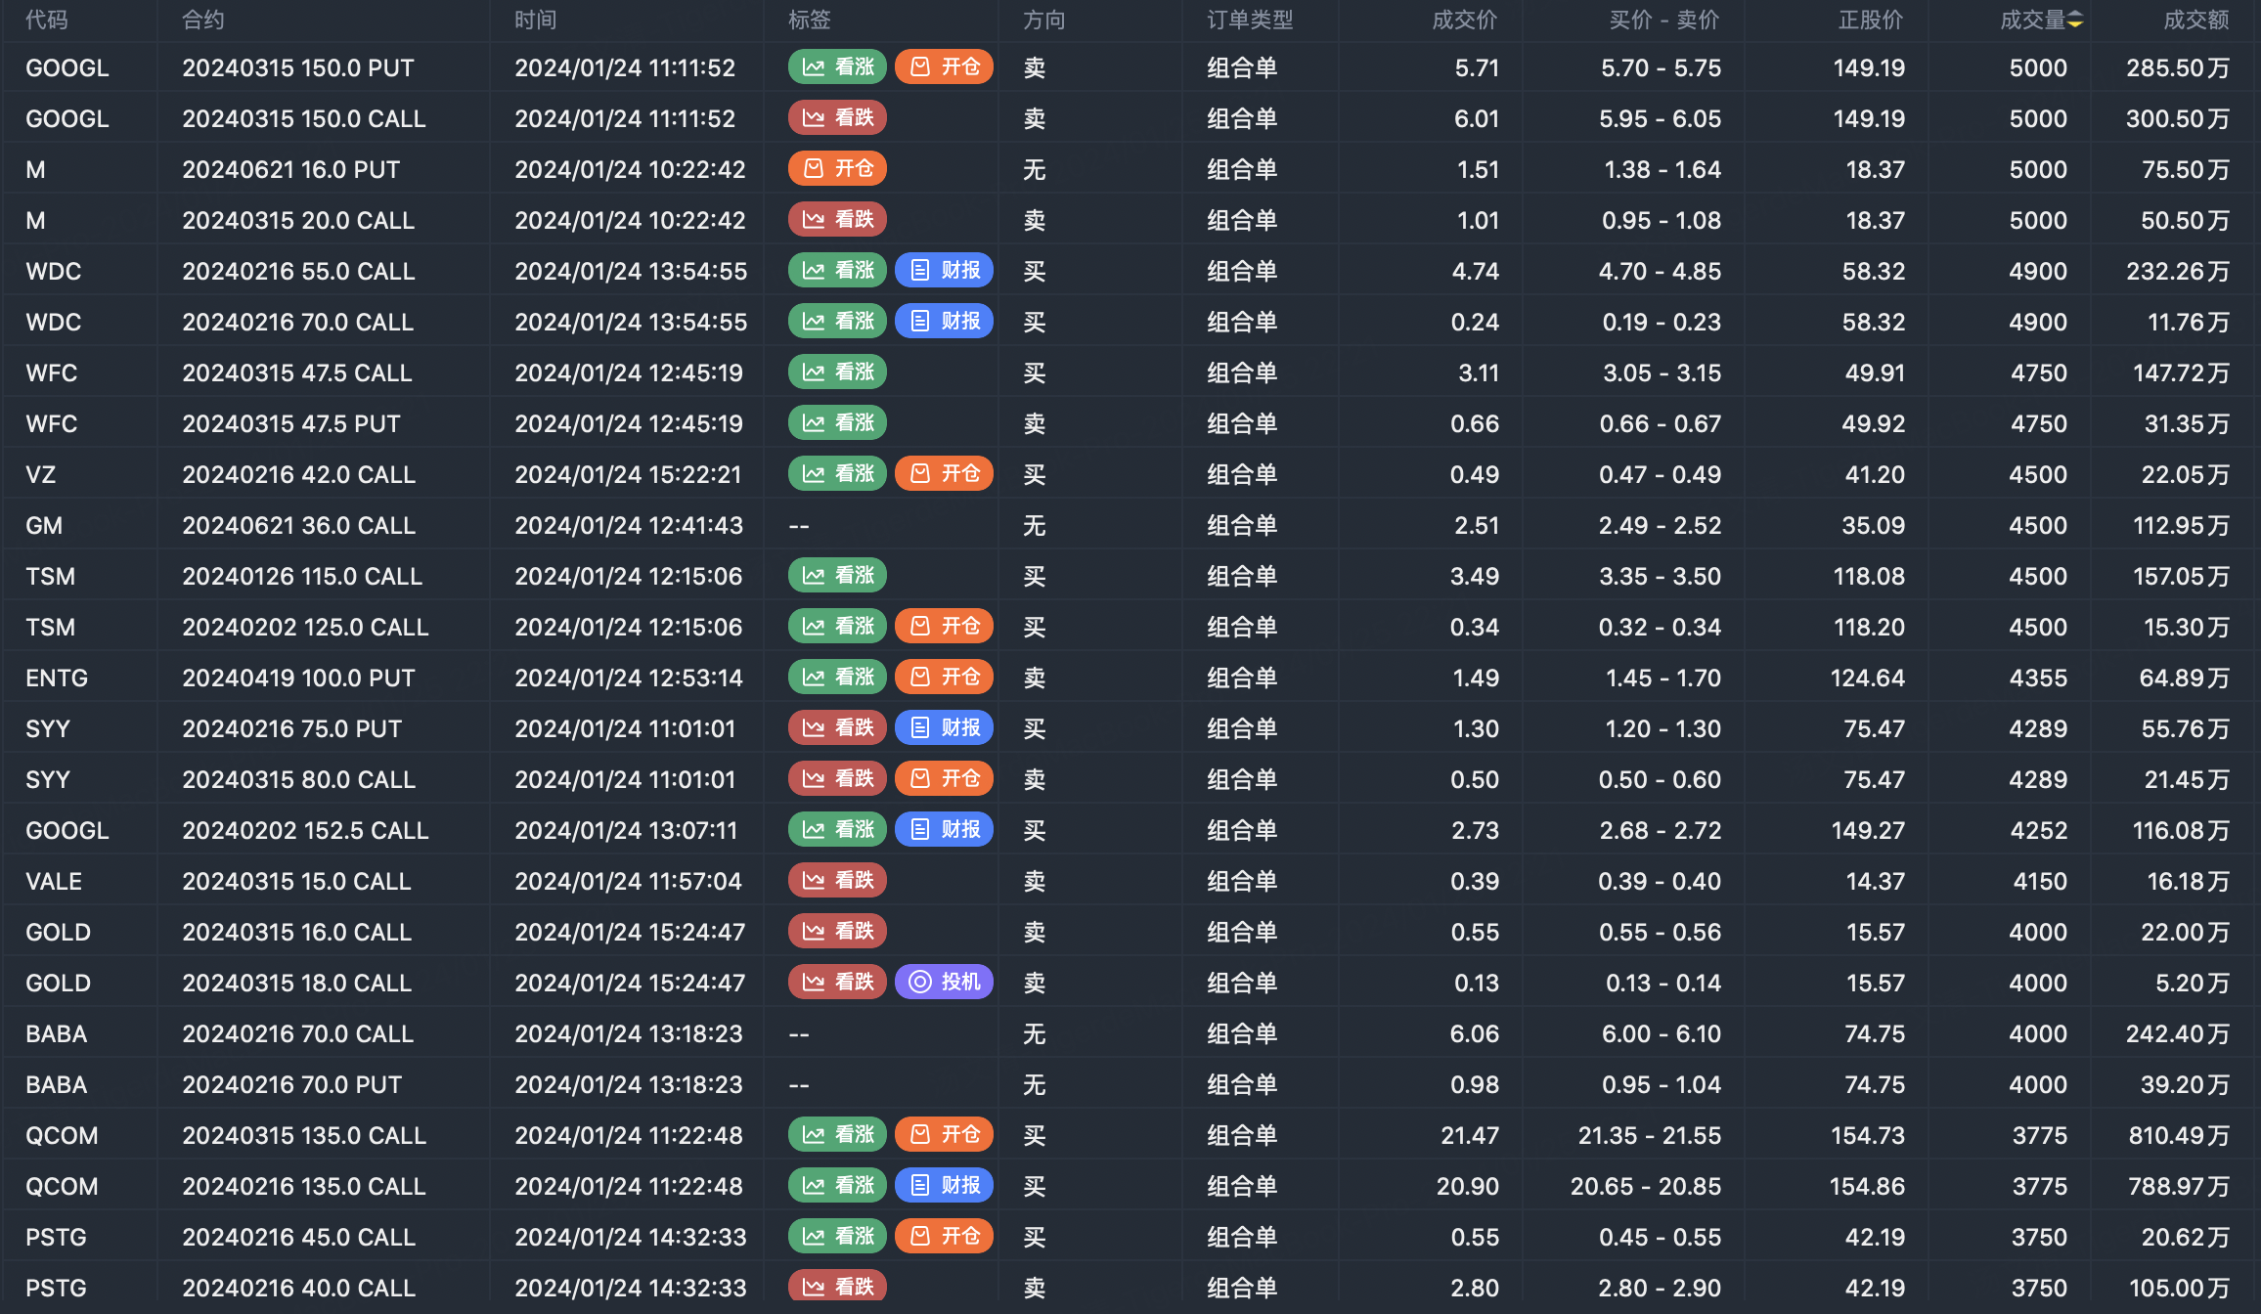The image size is (2261, 1314).
Task: Select the GM 20240621 36.0 CALL row
Action: (298, 525)
